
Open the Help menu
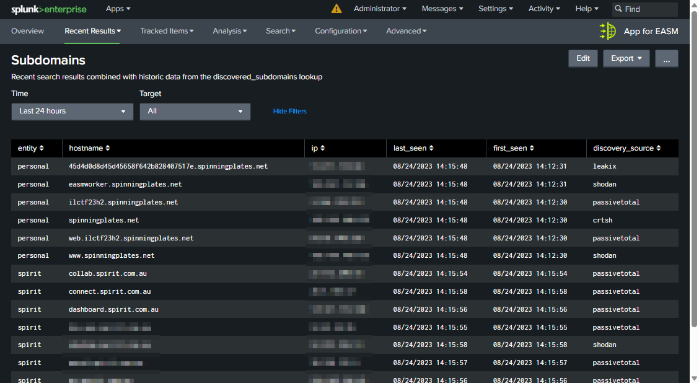click(x=587, y=9)
